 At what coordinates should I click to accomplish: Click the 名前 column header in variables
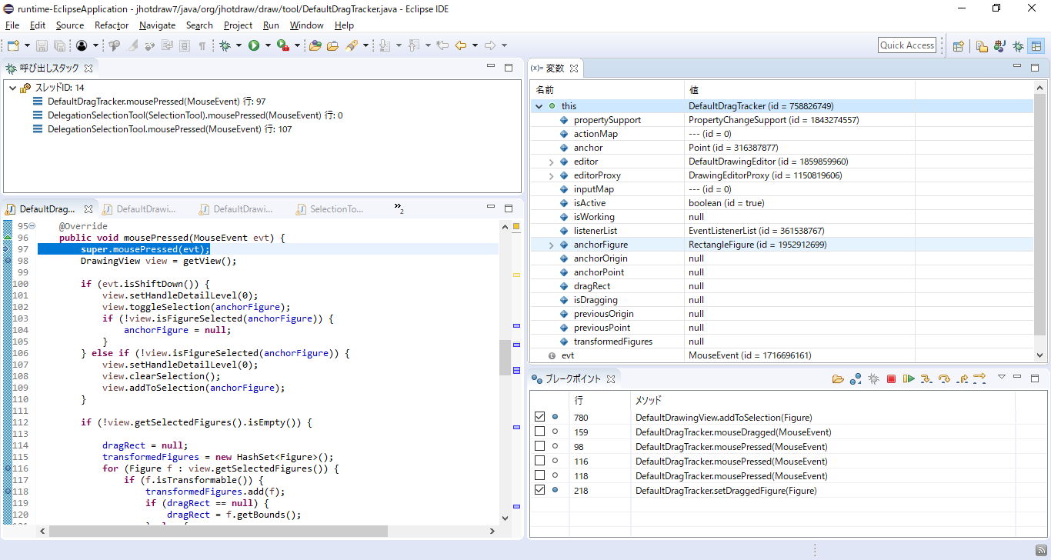pos(607,90)
